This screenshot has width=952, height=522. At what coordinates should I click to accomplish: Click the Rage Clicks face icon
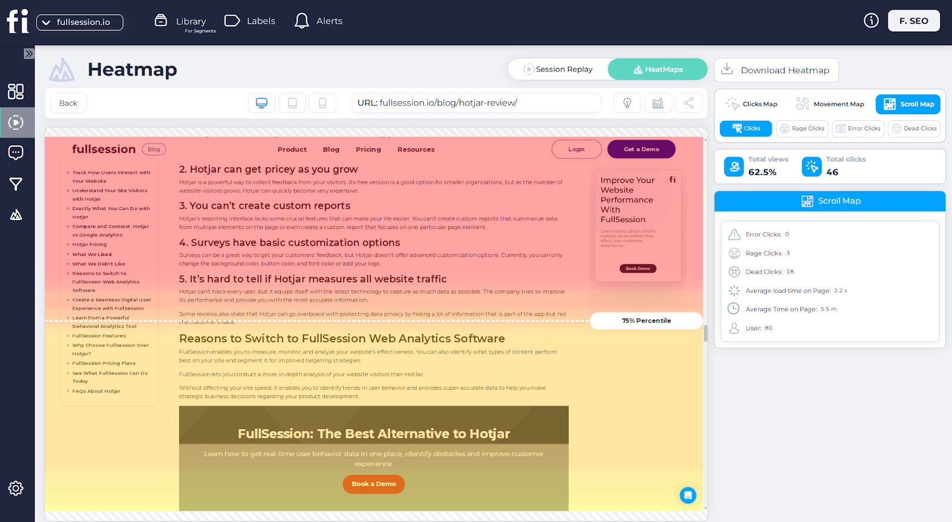[734, 254]
